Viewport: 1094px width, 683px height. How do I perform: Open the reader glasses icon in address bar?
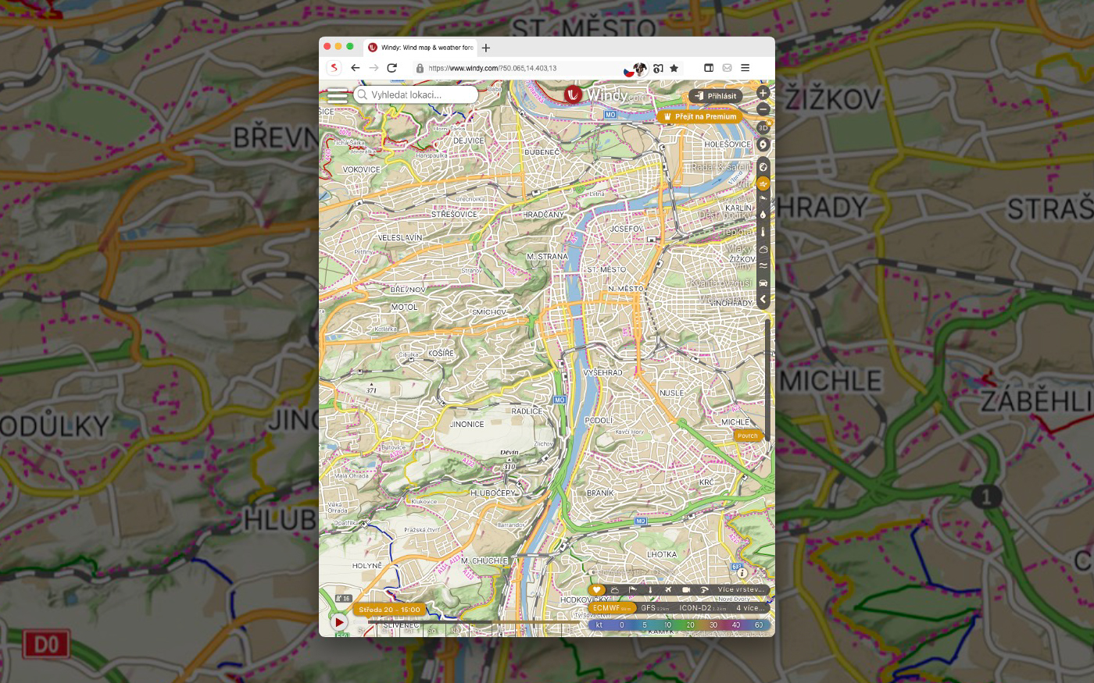click(x=658, y=68)
